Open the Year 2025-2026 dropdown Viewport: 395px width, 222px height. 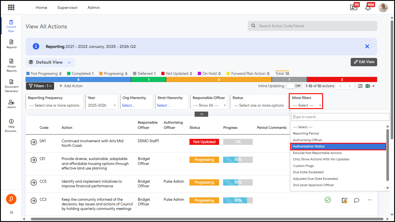click(x=102, y=105)
